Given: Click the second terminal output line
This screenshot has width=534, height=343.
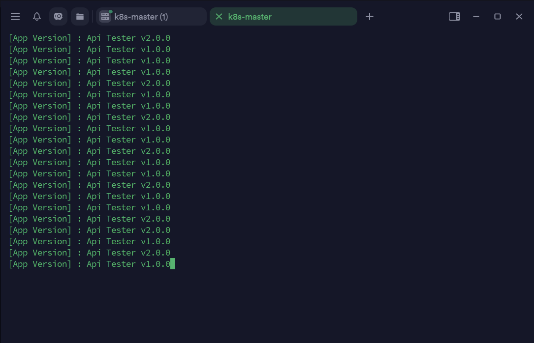Looking at the screenshot, I should pos(90,50).
